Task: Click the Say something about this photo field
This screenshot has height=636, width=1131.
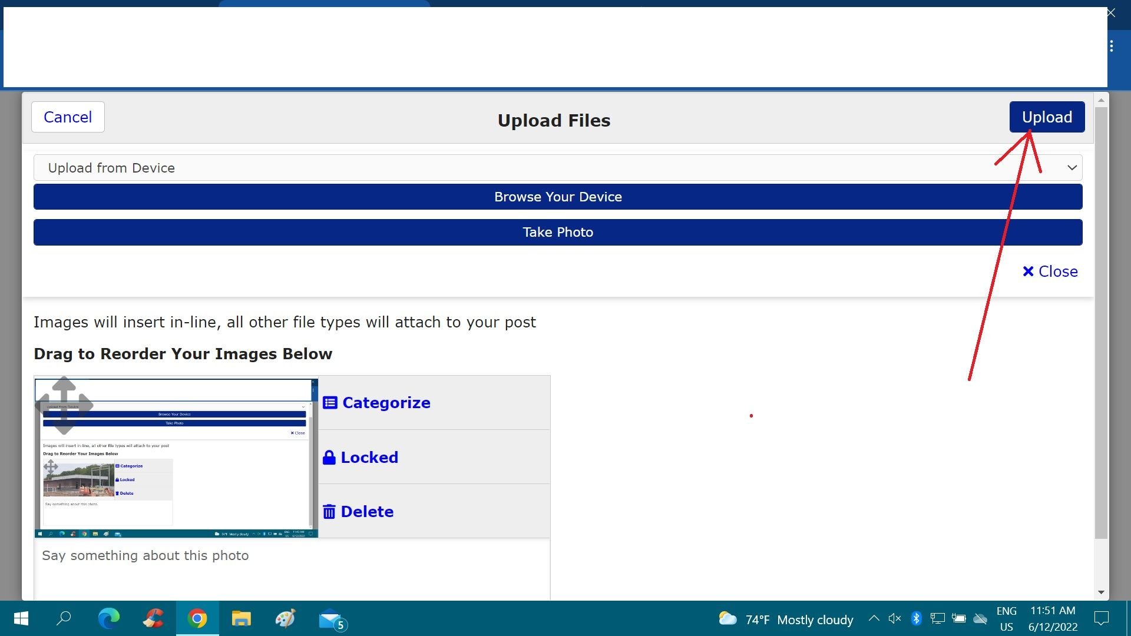Action: click(x=292, y=568)
